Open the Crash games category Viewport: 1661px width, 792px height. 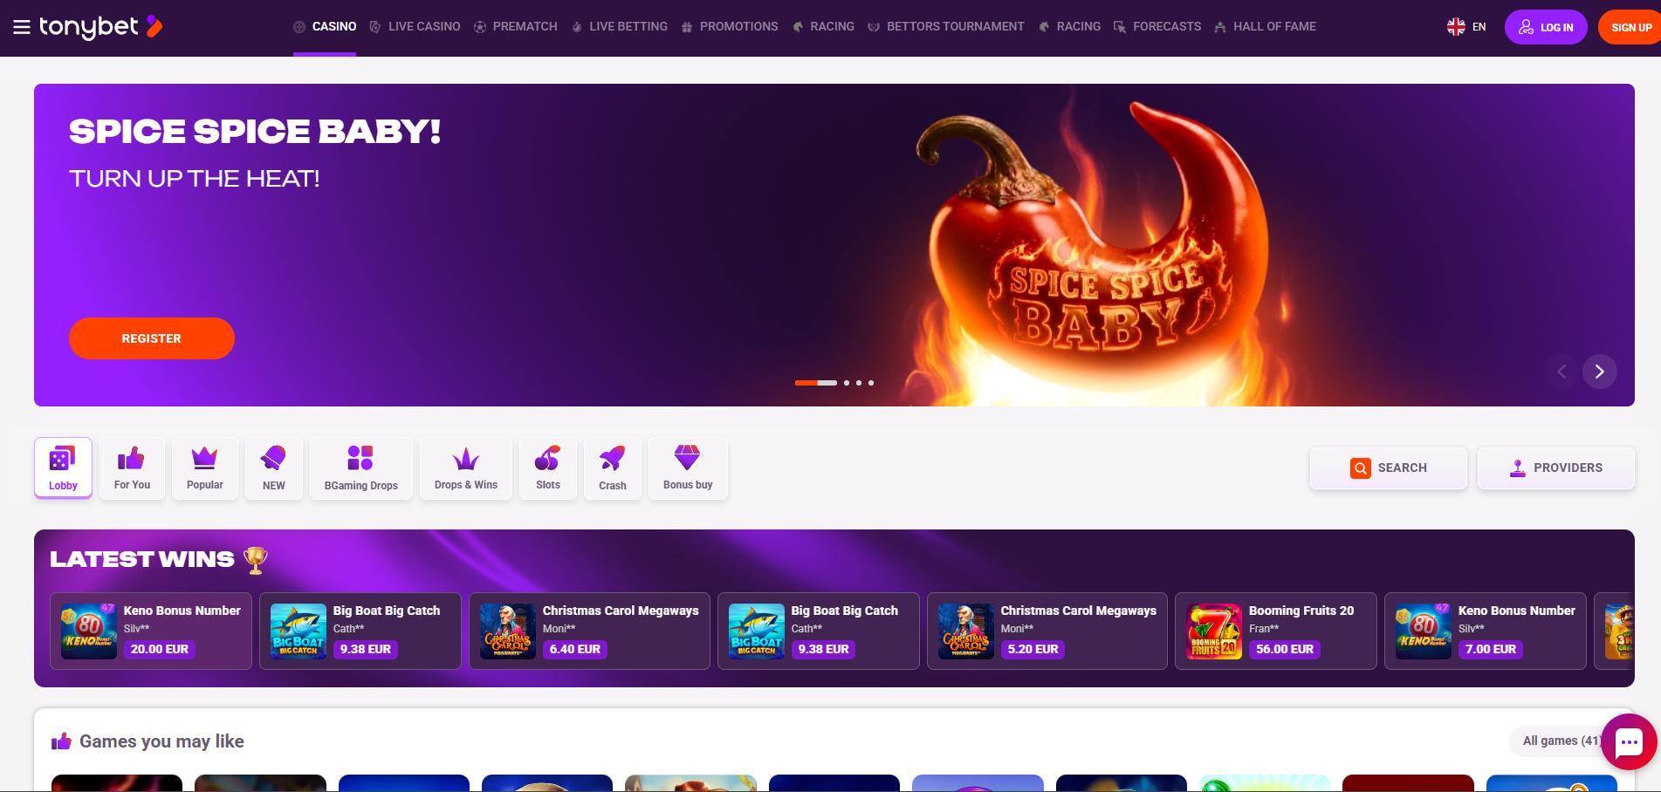tap(613, 468)
